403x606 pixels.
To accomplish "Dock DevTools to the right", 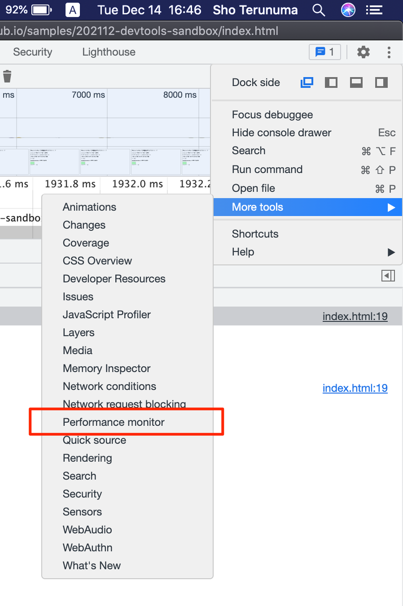I will tap(381, 82).
